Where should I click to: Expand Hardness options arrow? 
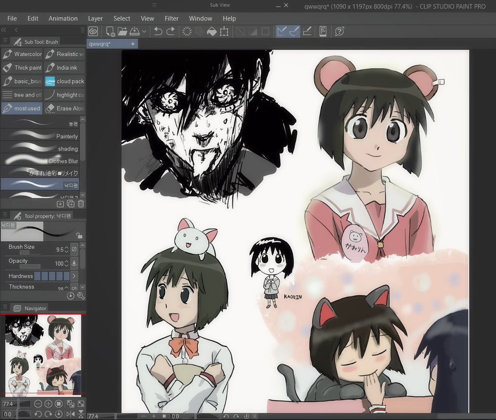coord(74,276)
